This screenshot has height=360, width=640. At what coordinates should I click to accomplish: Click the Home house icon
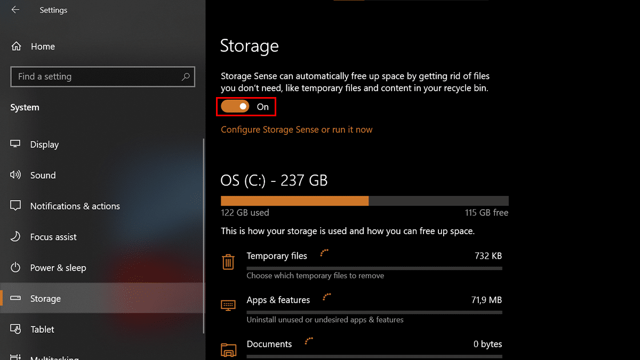16,46
